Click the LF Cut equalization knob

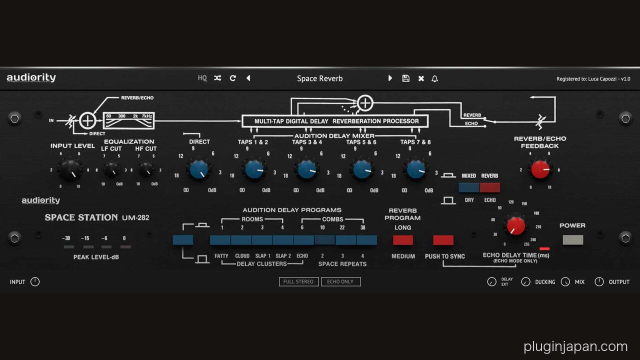point(111,170)
